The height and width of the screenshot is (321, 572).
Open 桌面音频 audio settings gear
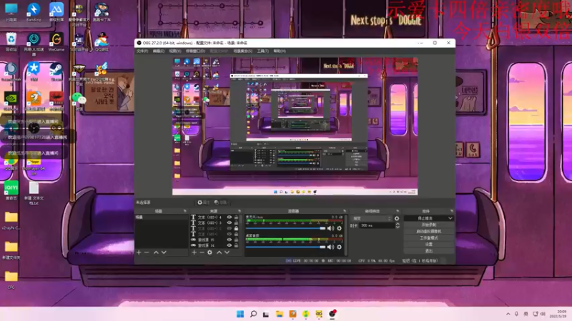[339, 247]
